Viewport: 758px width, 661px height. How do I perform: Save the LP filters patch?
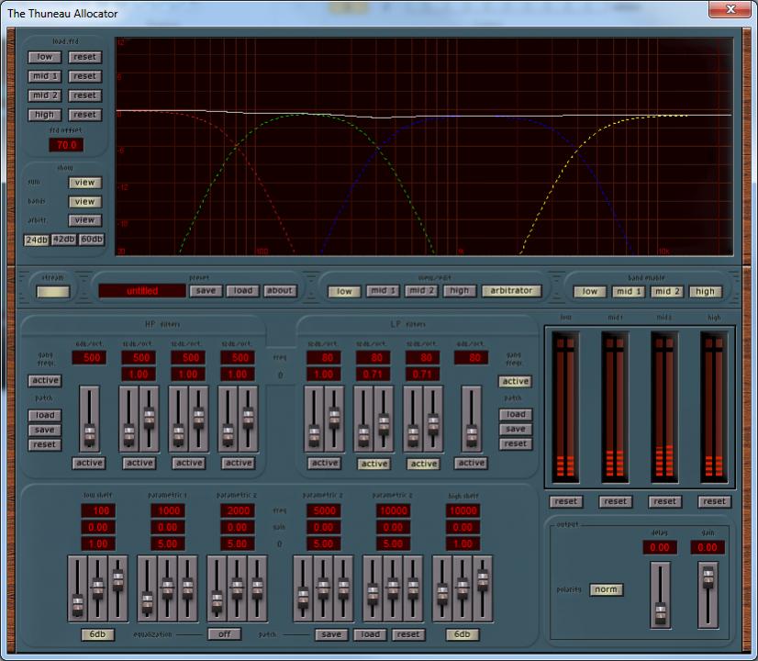click(516, 430)
